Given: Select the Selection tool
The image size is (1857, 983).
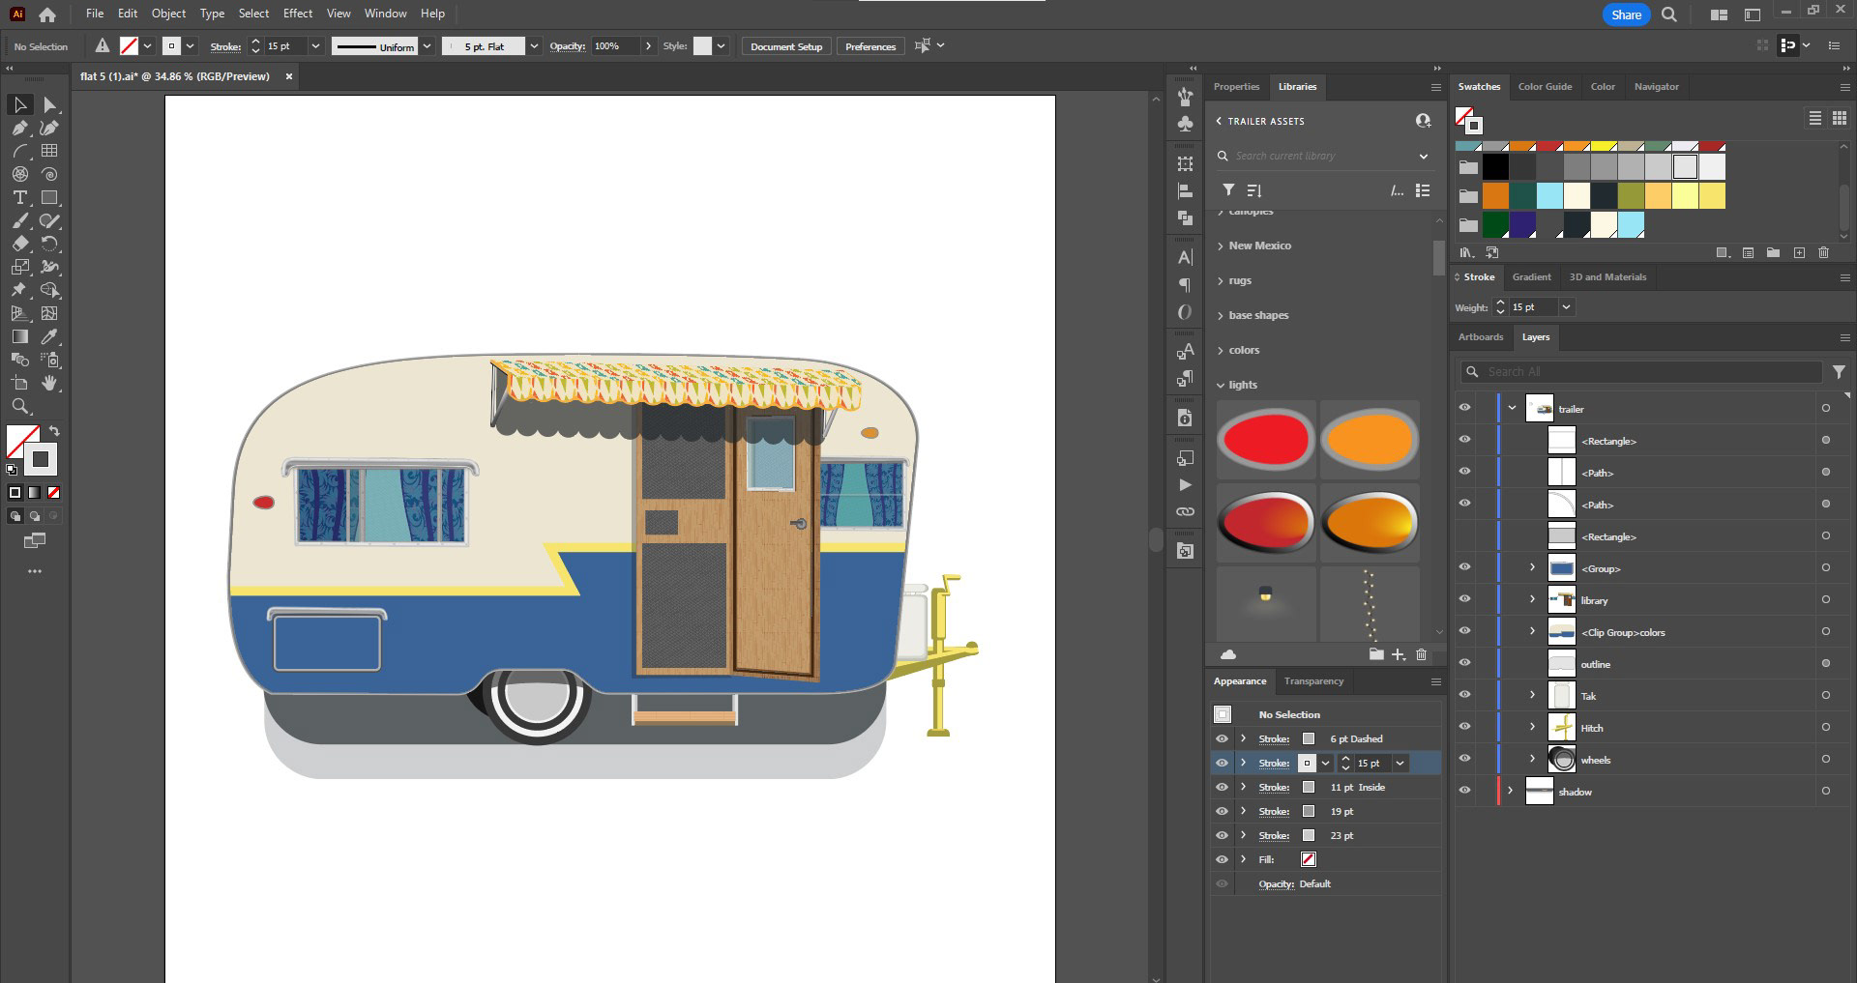Looking at the screenshot, I should coord(20,104).
